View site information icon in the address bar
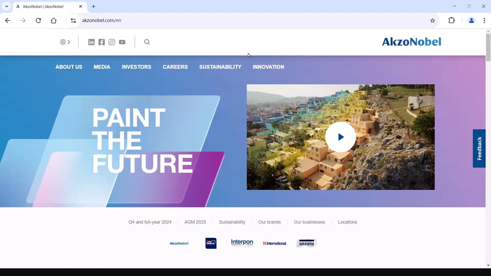Viewport: 491px width, 276px height. point(73,20)
